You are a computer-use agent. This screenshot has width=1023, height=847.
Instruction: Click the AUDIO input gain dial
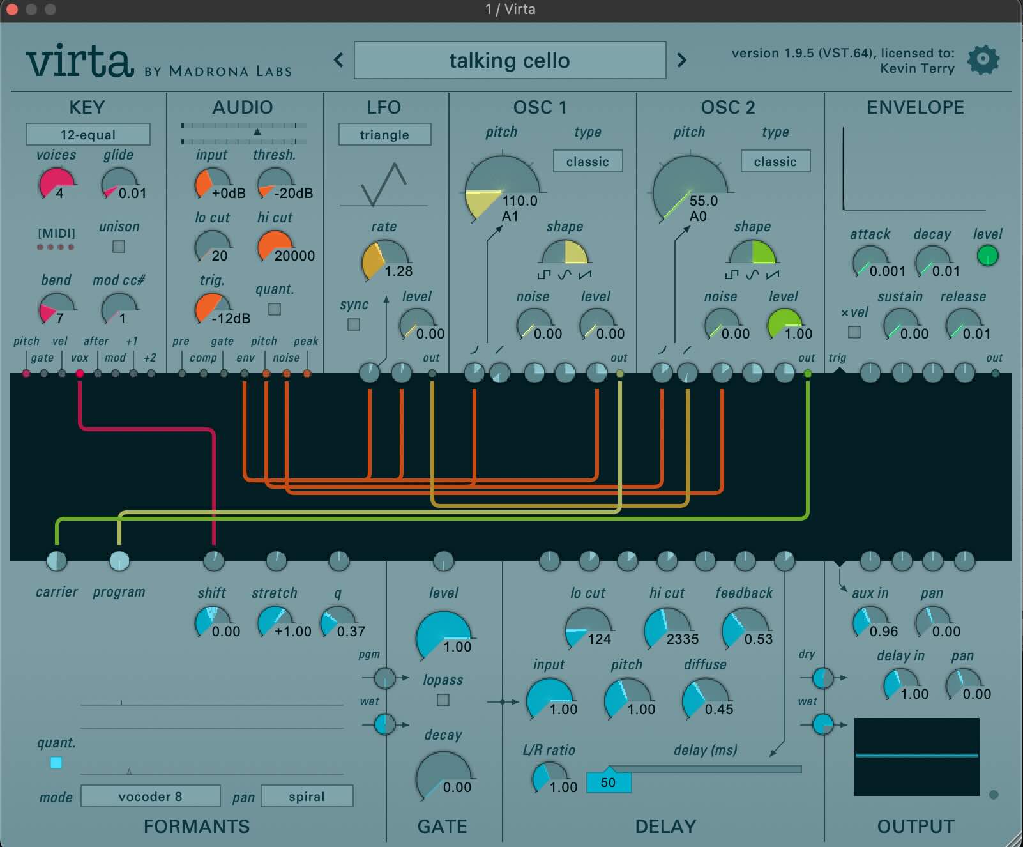click(x=212, y=185)
